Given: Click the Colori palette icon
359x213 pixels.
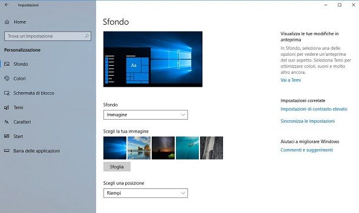Looking at the screenshot, I should (7, 79).
